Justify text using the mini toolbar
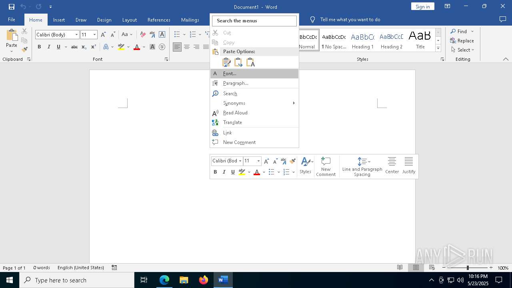The height and width of the screenshot is (288, 512). pyautogui.click(x=408, y=166)
